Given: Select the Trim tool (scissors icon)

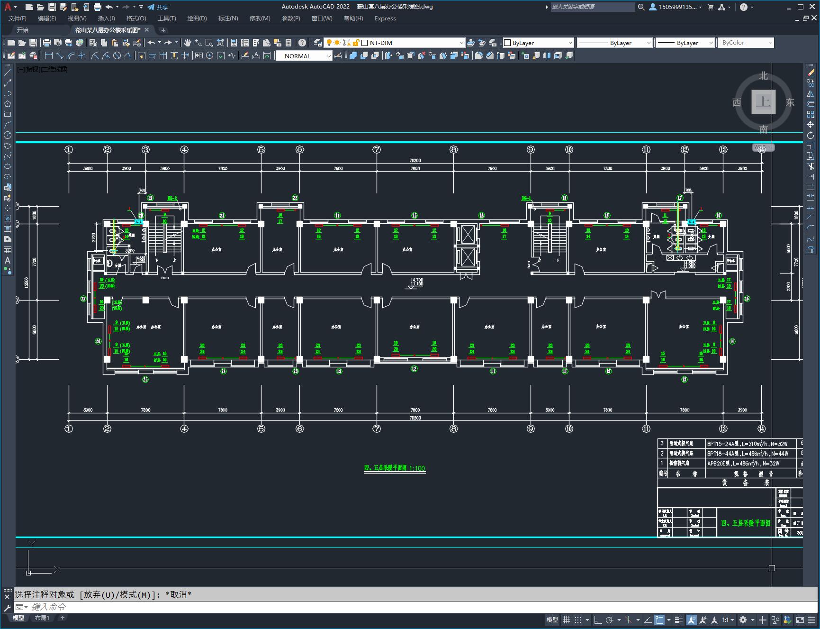Looking at the screenshot, I should click(811, 166).
